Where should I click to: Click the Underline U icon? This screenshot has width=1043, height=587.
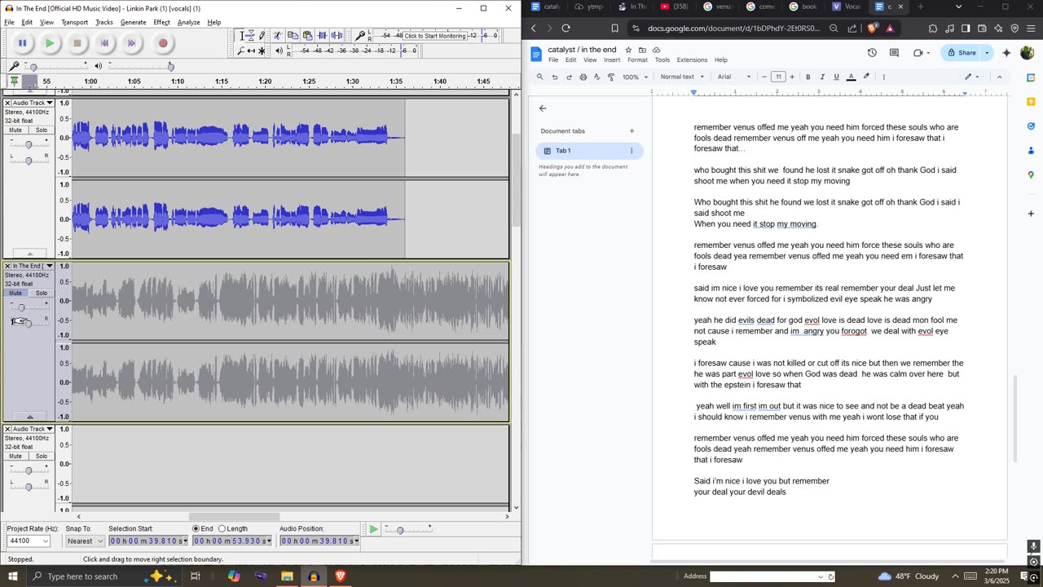836,77
